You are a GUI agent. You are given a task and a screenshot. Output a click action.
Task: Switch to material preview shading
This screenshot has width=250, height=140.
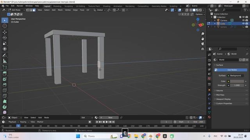point(197,10)
